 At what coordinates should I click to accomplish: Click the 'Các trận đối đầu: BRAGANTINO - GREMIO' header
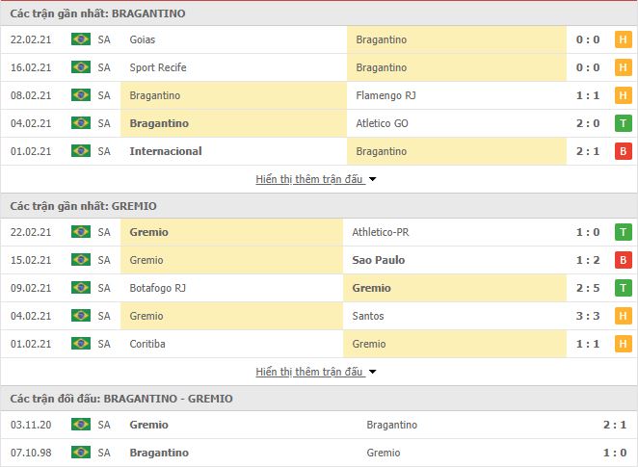tap(121, 399)
